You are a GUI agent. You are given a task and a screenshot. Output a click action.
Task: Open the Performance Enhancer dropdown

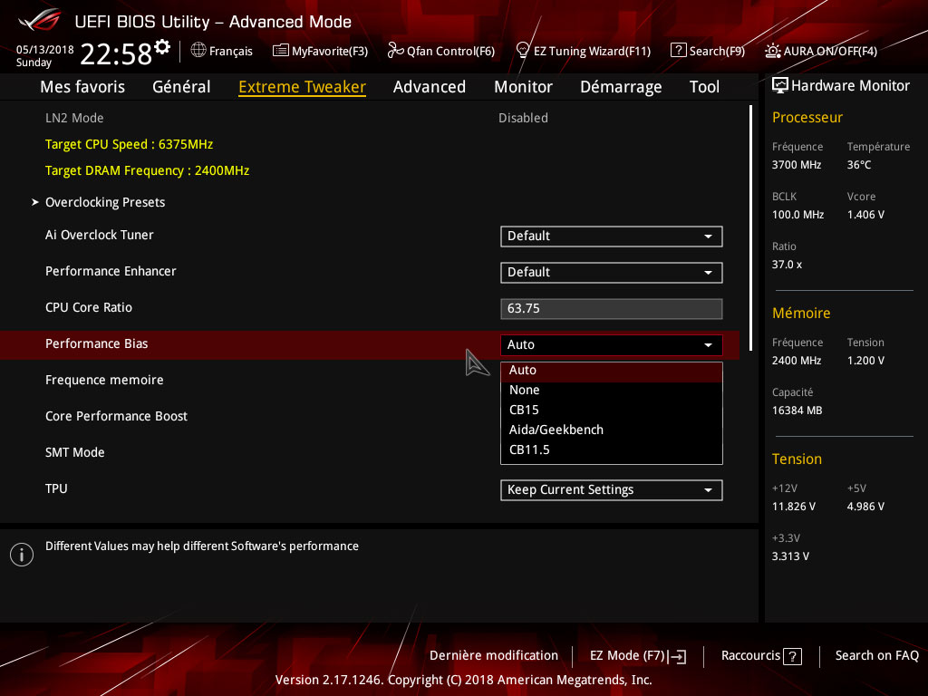pos(611,272)
